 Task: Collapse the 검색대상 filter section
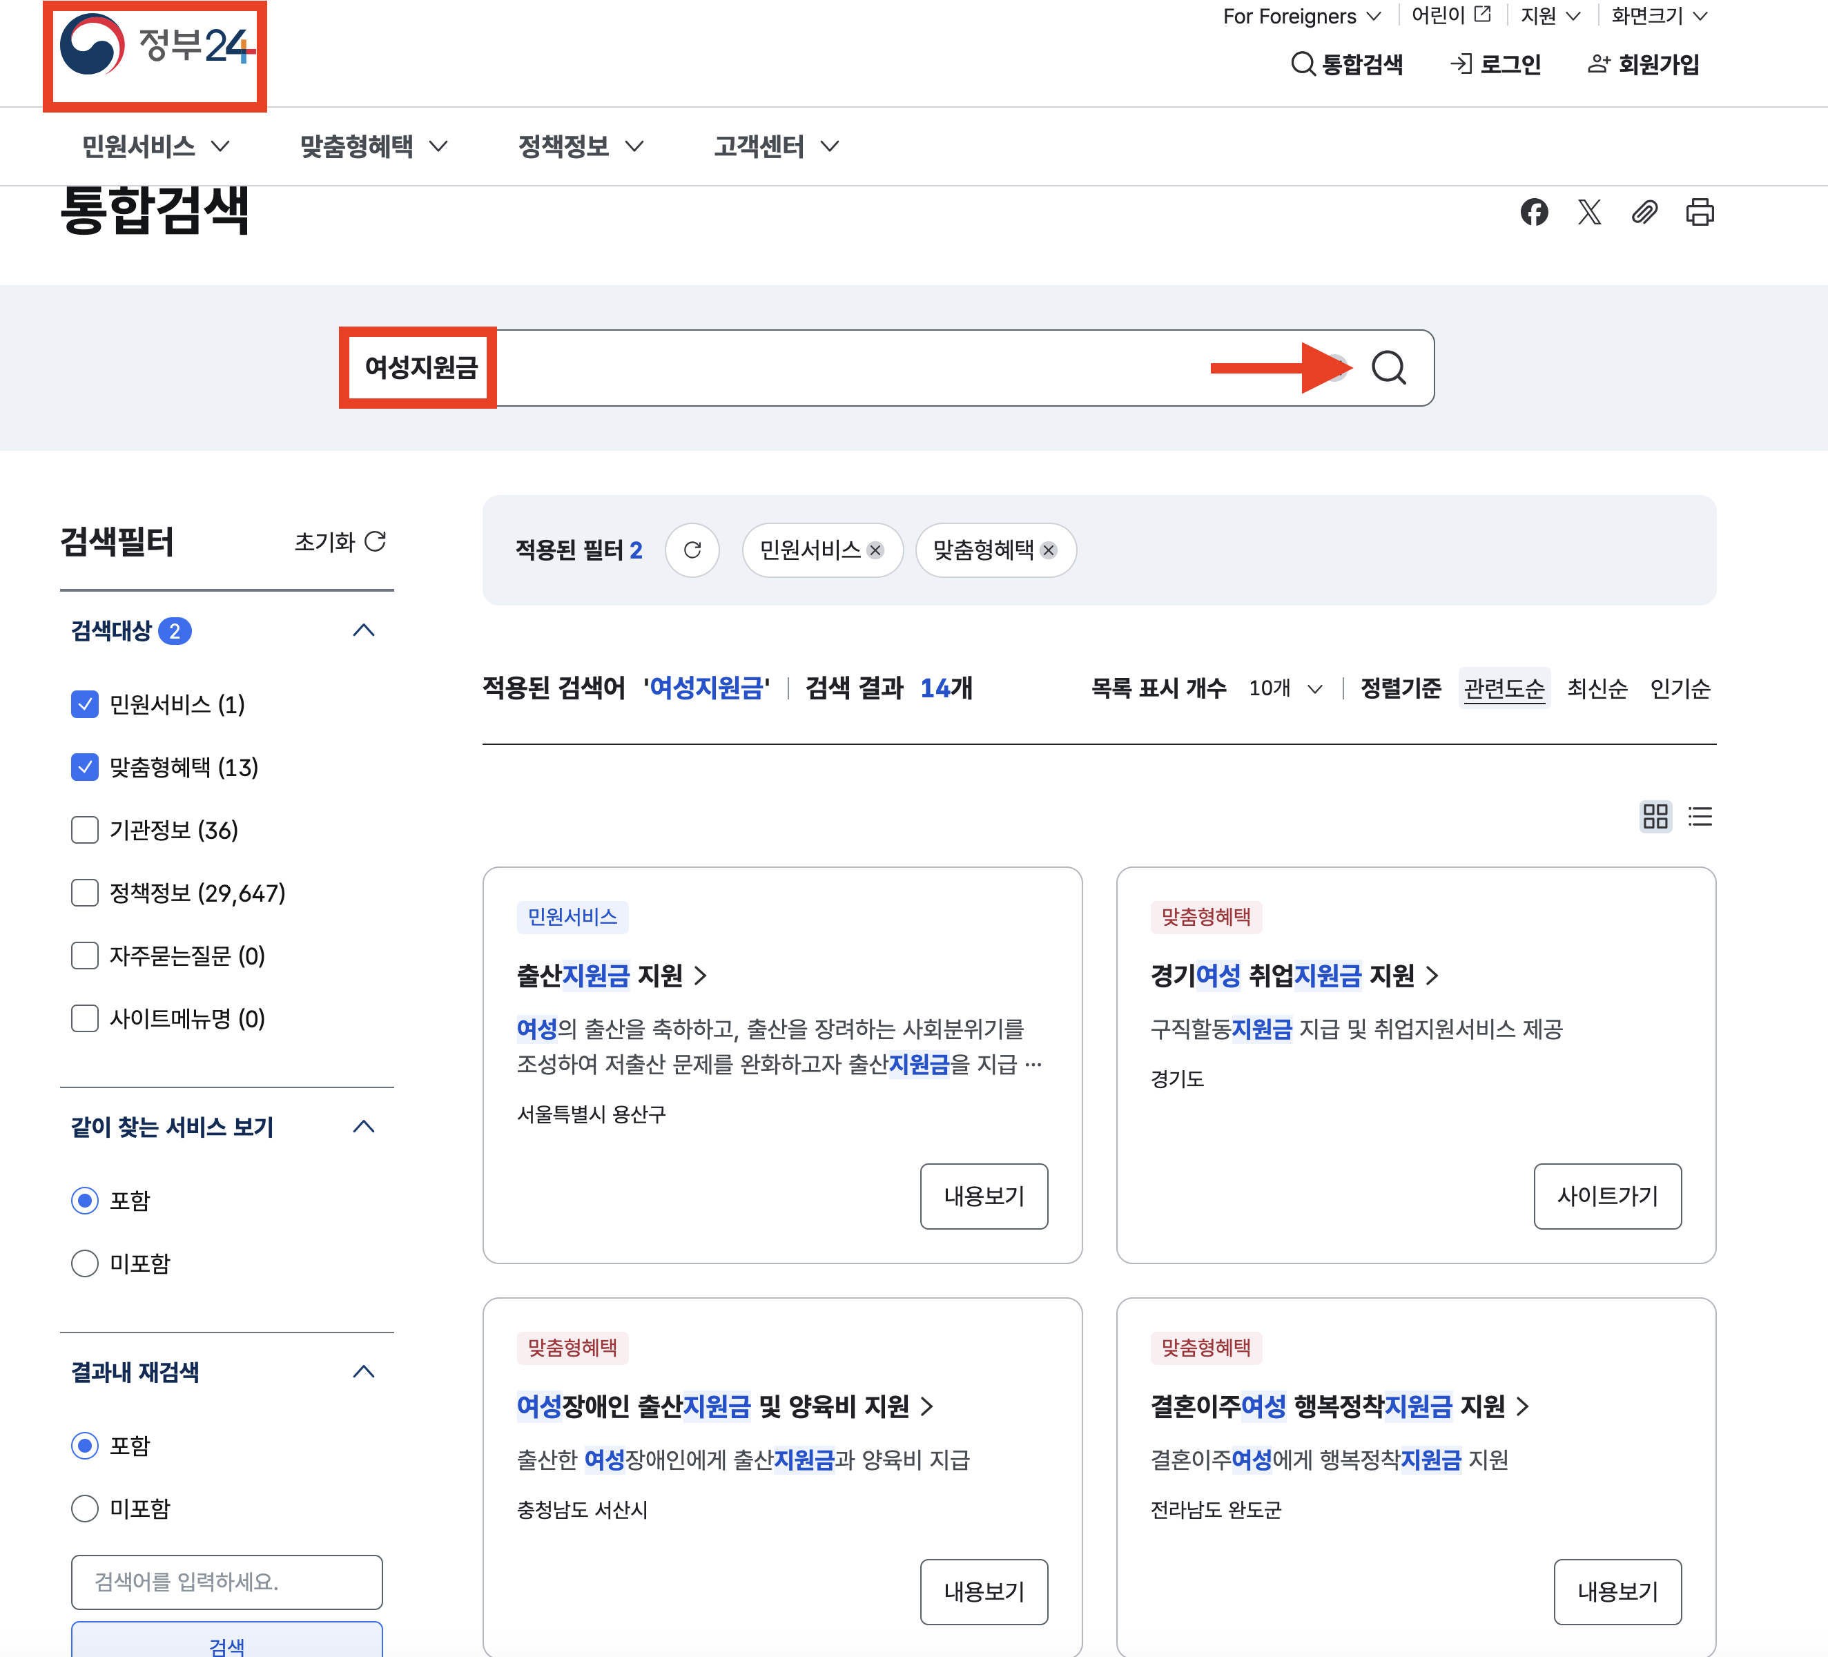coord(364,630)
